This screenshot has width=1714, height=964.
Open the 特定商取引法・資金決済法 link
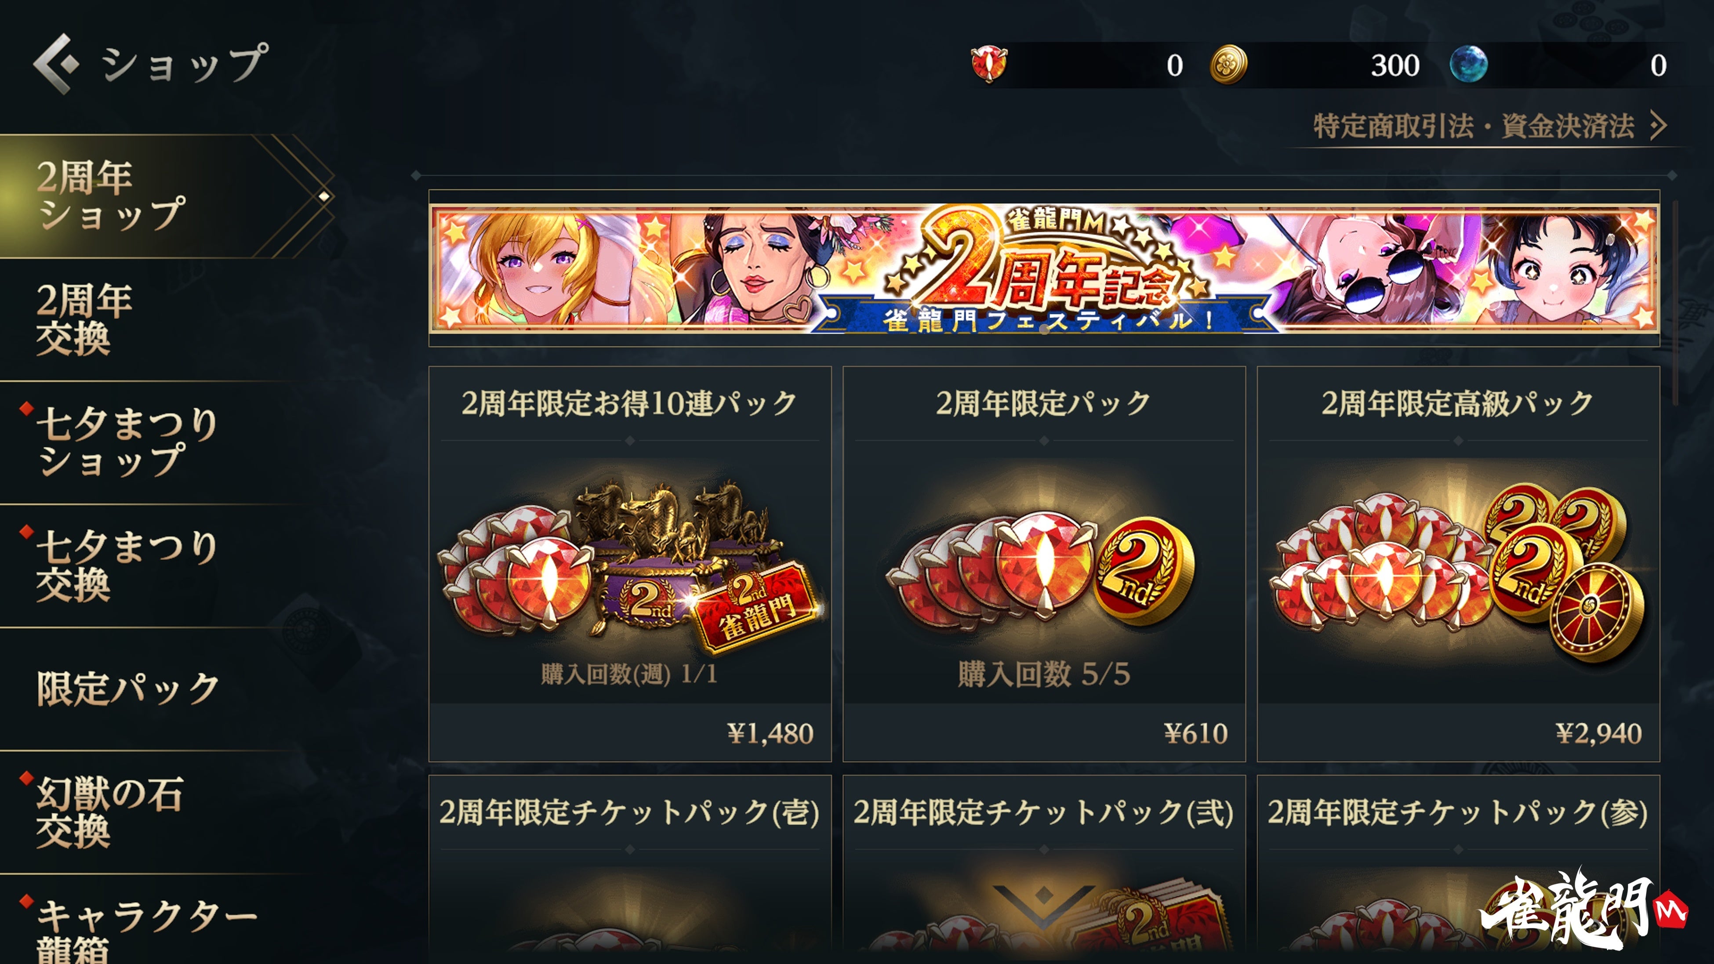[1474, 126]
